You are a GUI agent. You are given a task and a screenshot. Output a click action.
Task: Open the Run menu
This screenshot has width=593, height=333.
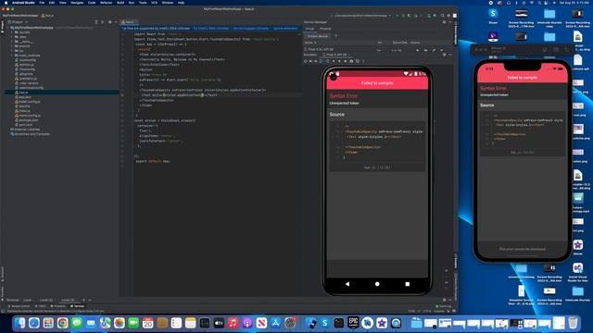(132, 3)
